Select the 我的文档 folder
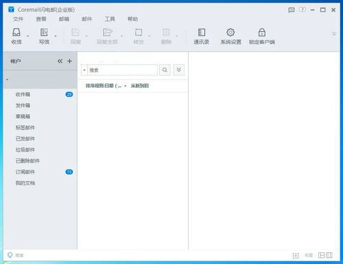343x264 pixels. 40,183
